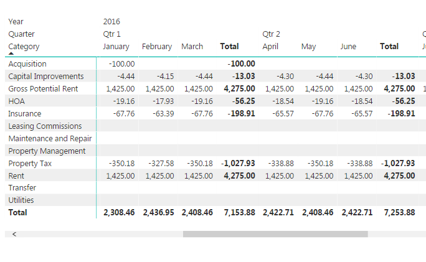426x262 pixels.
Task: Select the Capital Improvements row label
Action: click(x=46, y=77)
